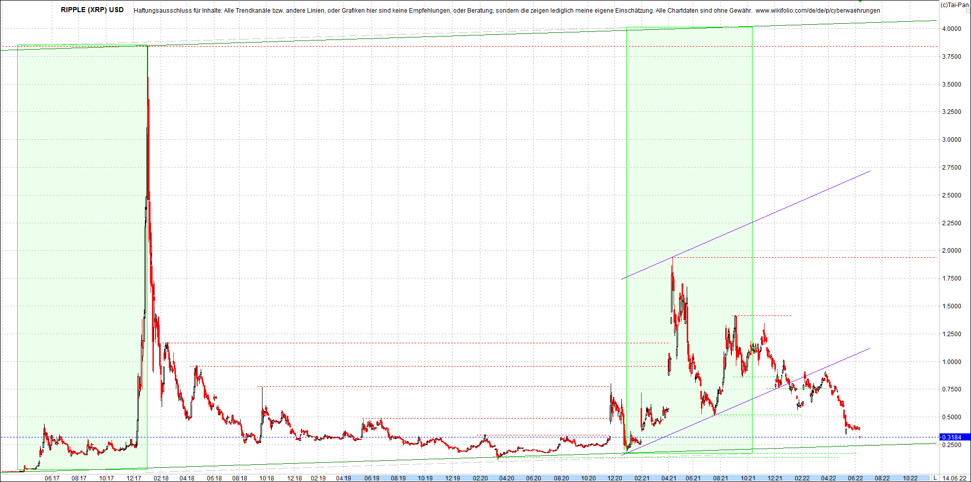Viewport: 971px width, 482px height.
Task: Click the 10 22 date label on the time axis
Action: coord(910,478)
